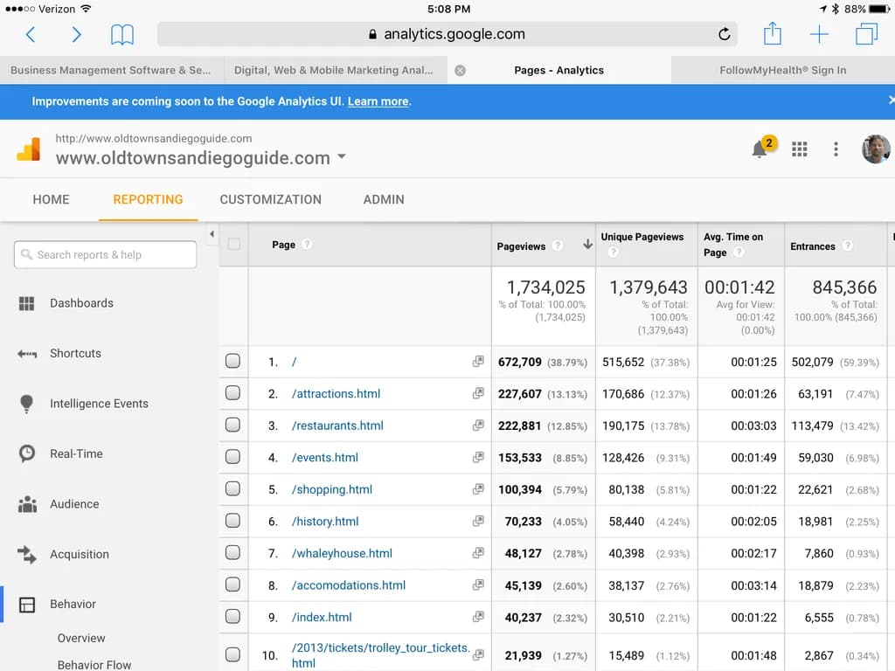This screenshot has width=895, height=671.
Task: Follow the Learn more link in banner
Action: 378,101
